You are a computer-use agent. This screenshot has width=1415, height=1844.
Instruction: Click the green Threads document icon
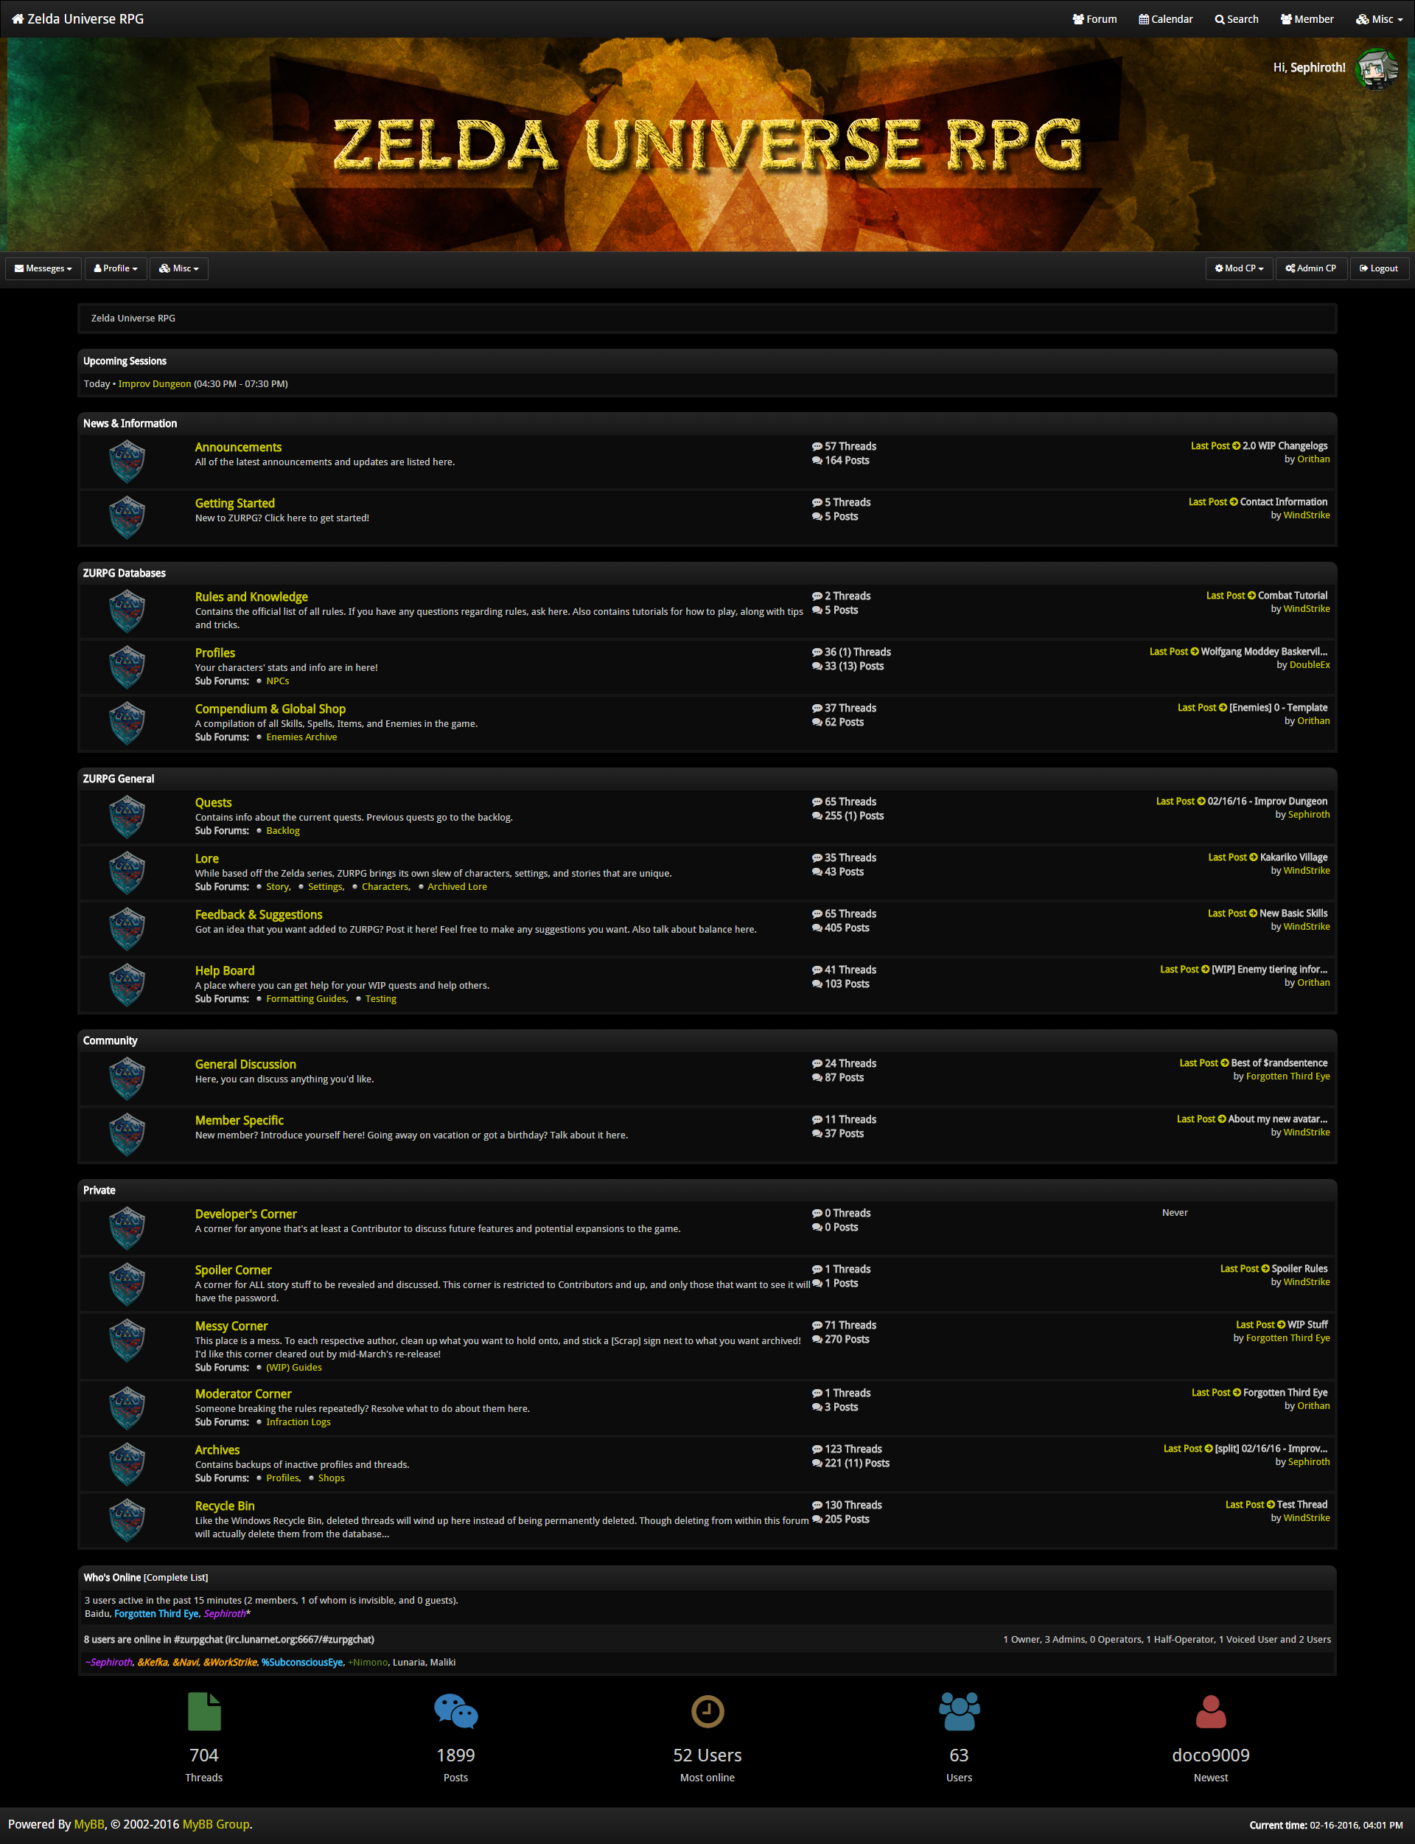[204, 1712]
